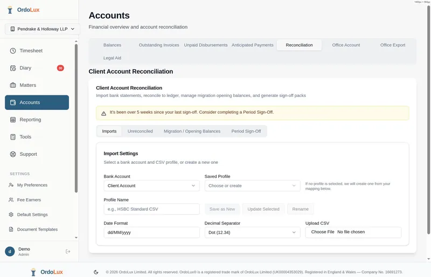Screen dimensions: 431x277
Task: Click the sidebar scroll down arrow
Action: point(76,238)
